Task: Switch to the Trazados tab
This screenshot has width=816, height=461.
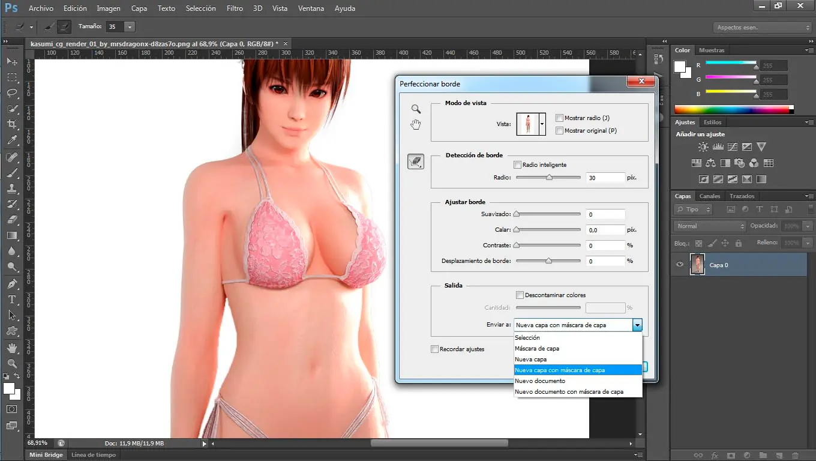Action: coord(742,196)
